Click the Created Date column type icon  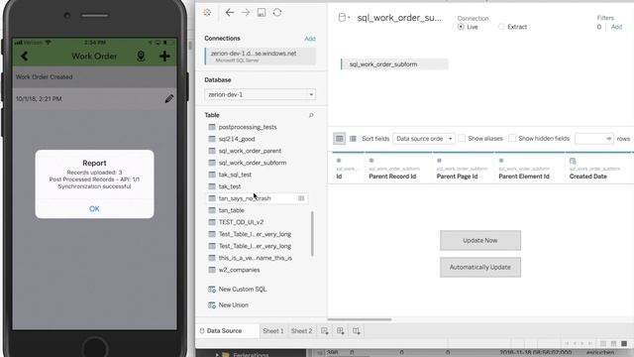tap(573, 161)
